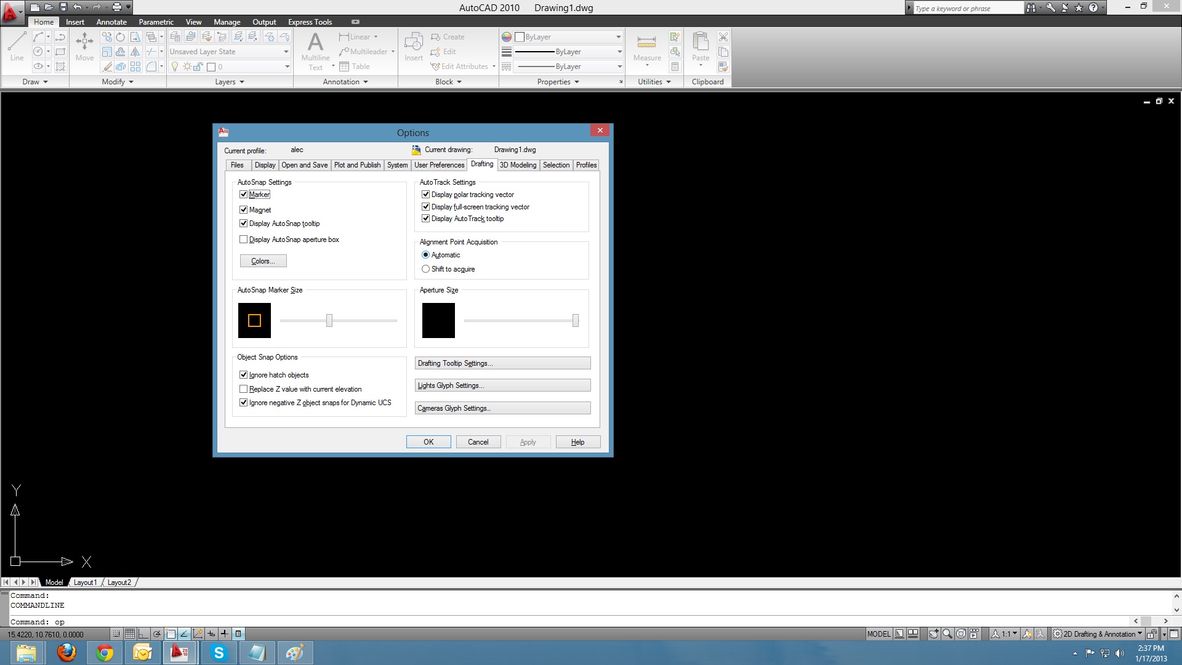
Task: Toggle Display AutoTrack tooltip checkbox
Action: click(x=425, y=219)
